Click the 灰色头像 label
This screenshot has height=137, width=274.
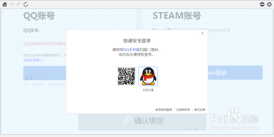(148, 90)
